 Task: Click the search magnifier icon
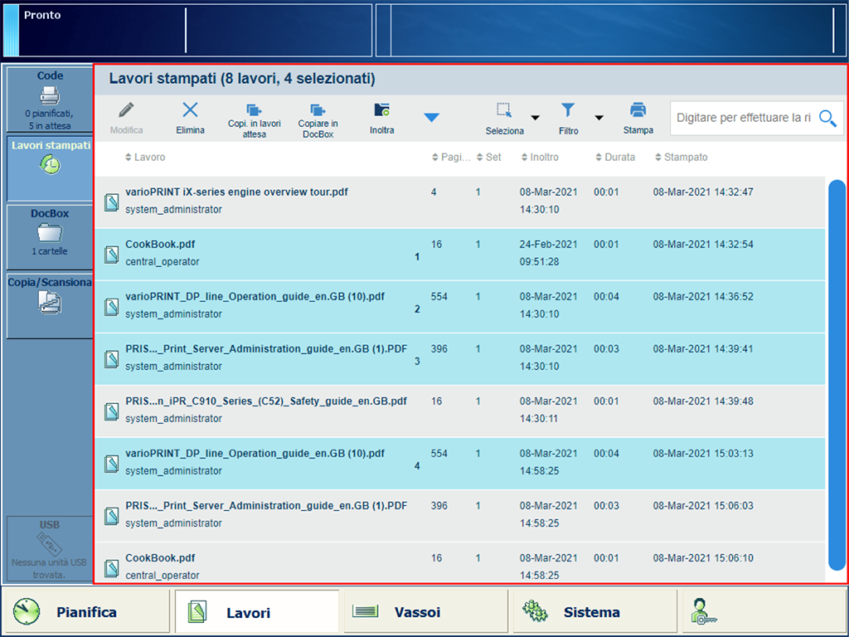coord(827,118)
